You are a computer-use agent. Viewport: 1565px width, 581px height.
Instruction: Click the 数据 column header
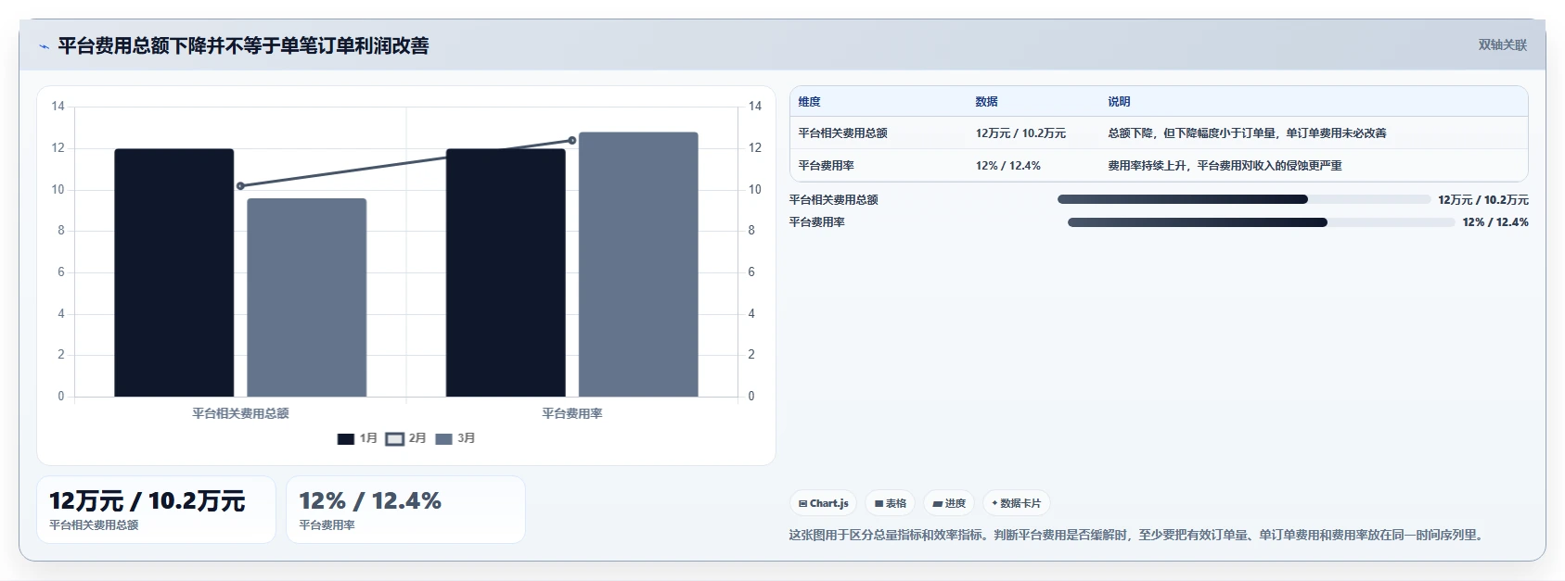tap(986, 102)
